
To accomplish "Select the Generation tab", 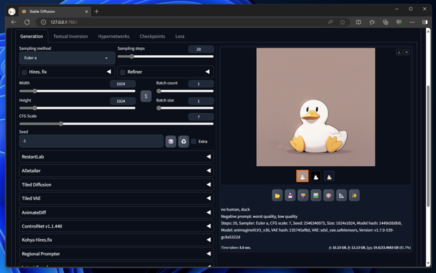I will tap(31, 36).
